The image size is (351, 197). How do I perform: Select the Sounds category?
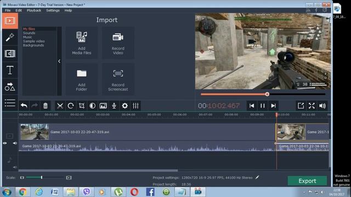[x=29, y=33]
